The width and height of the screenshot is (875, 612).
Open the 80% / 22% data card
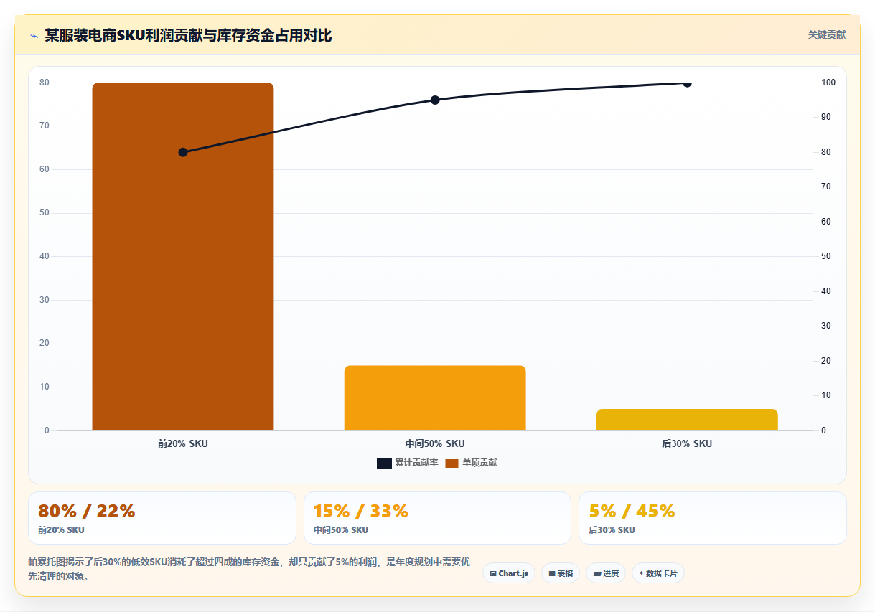(162, 518)
